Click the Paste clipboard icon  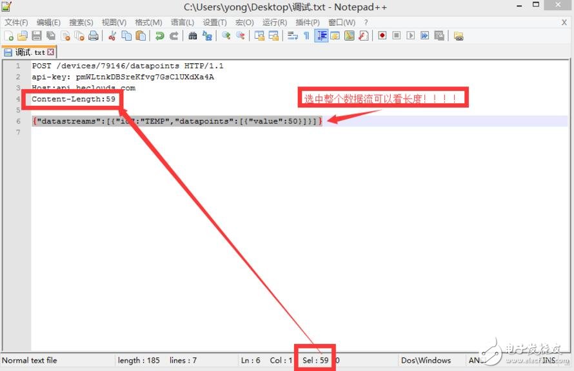pos(141,36)
